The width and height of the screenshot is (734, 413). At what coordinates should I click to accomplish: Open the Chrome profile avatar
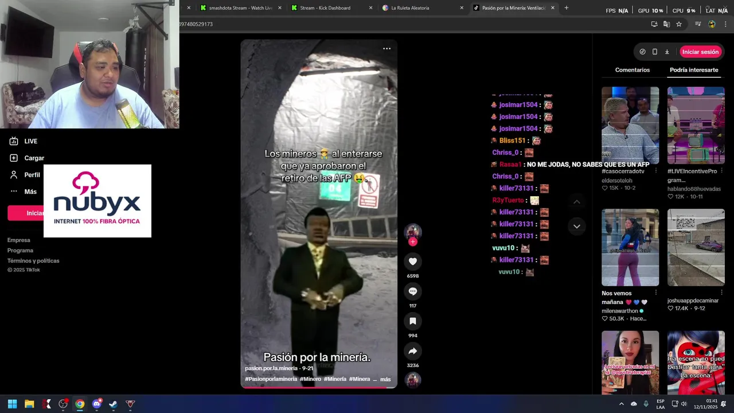point(712,24)
